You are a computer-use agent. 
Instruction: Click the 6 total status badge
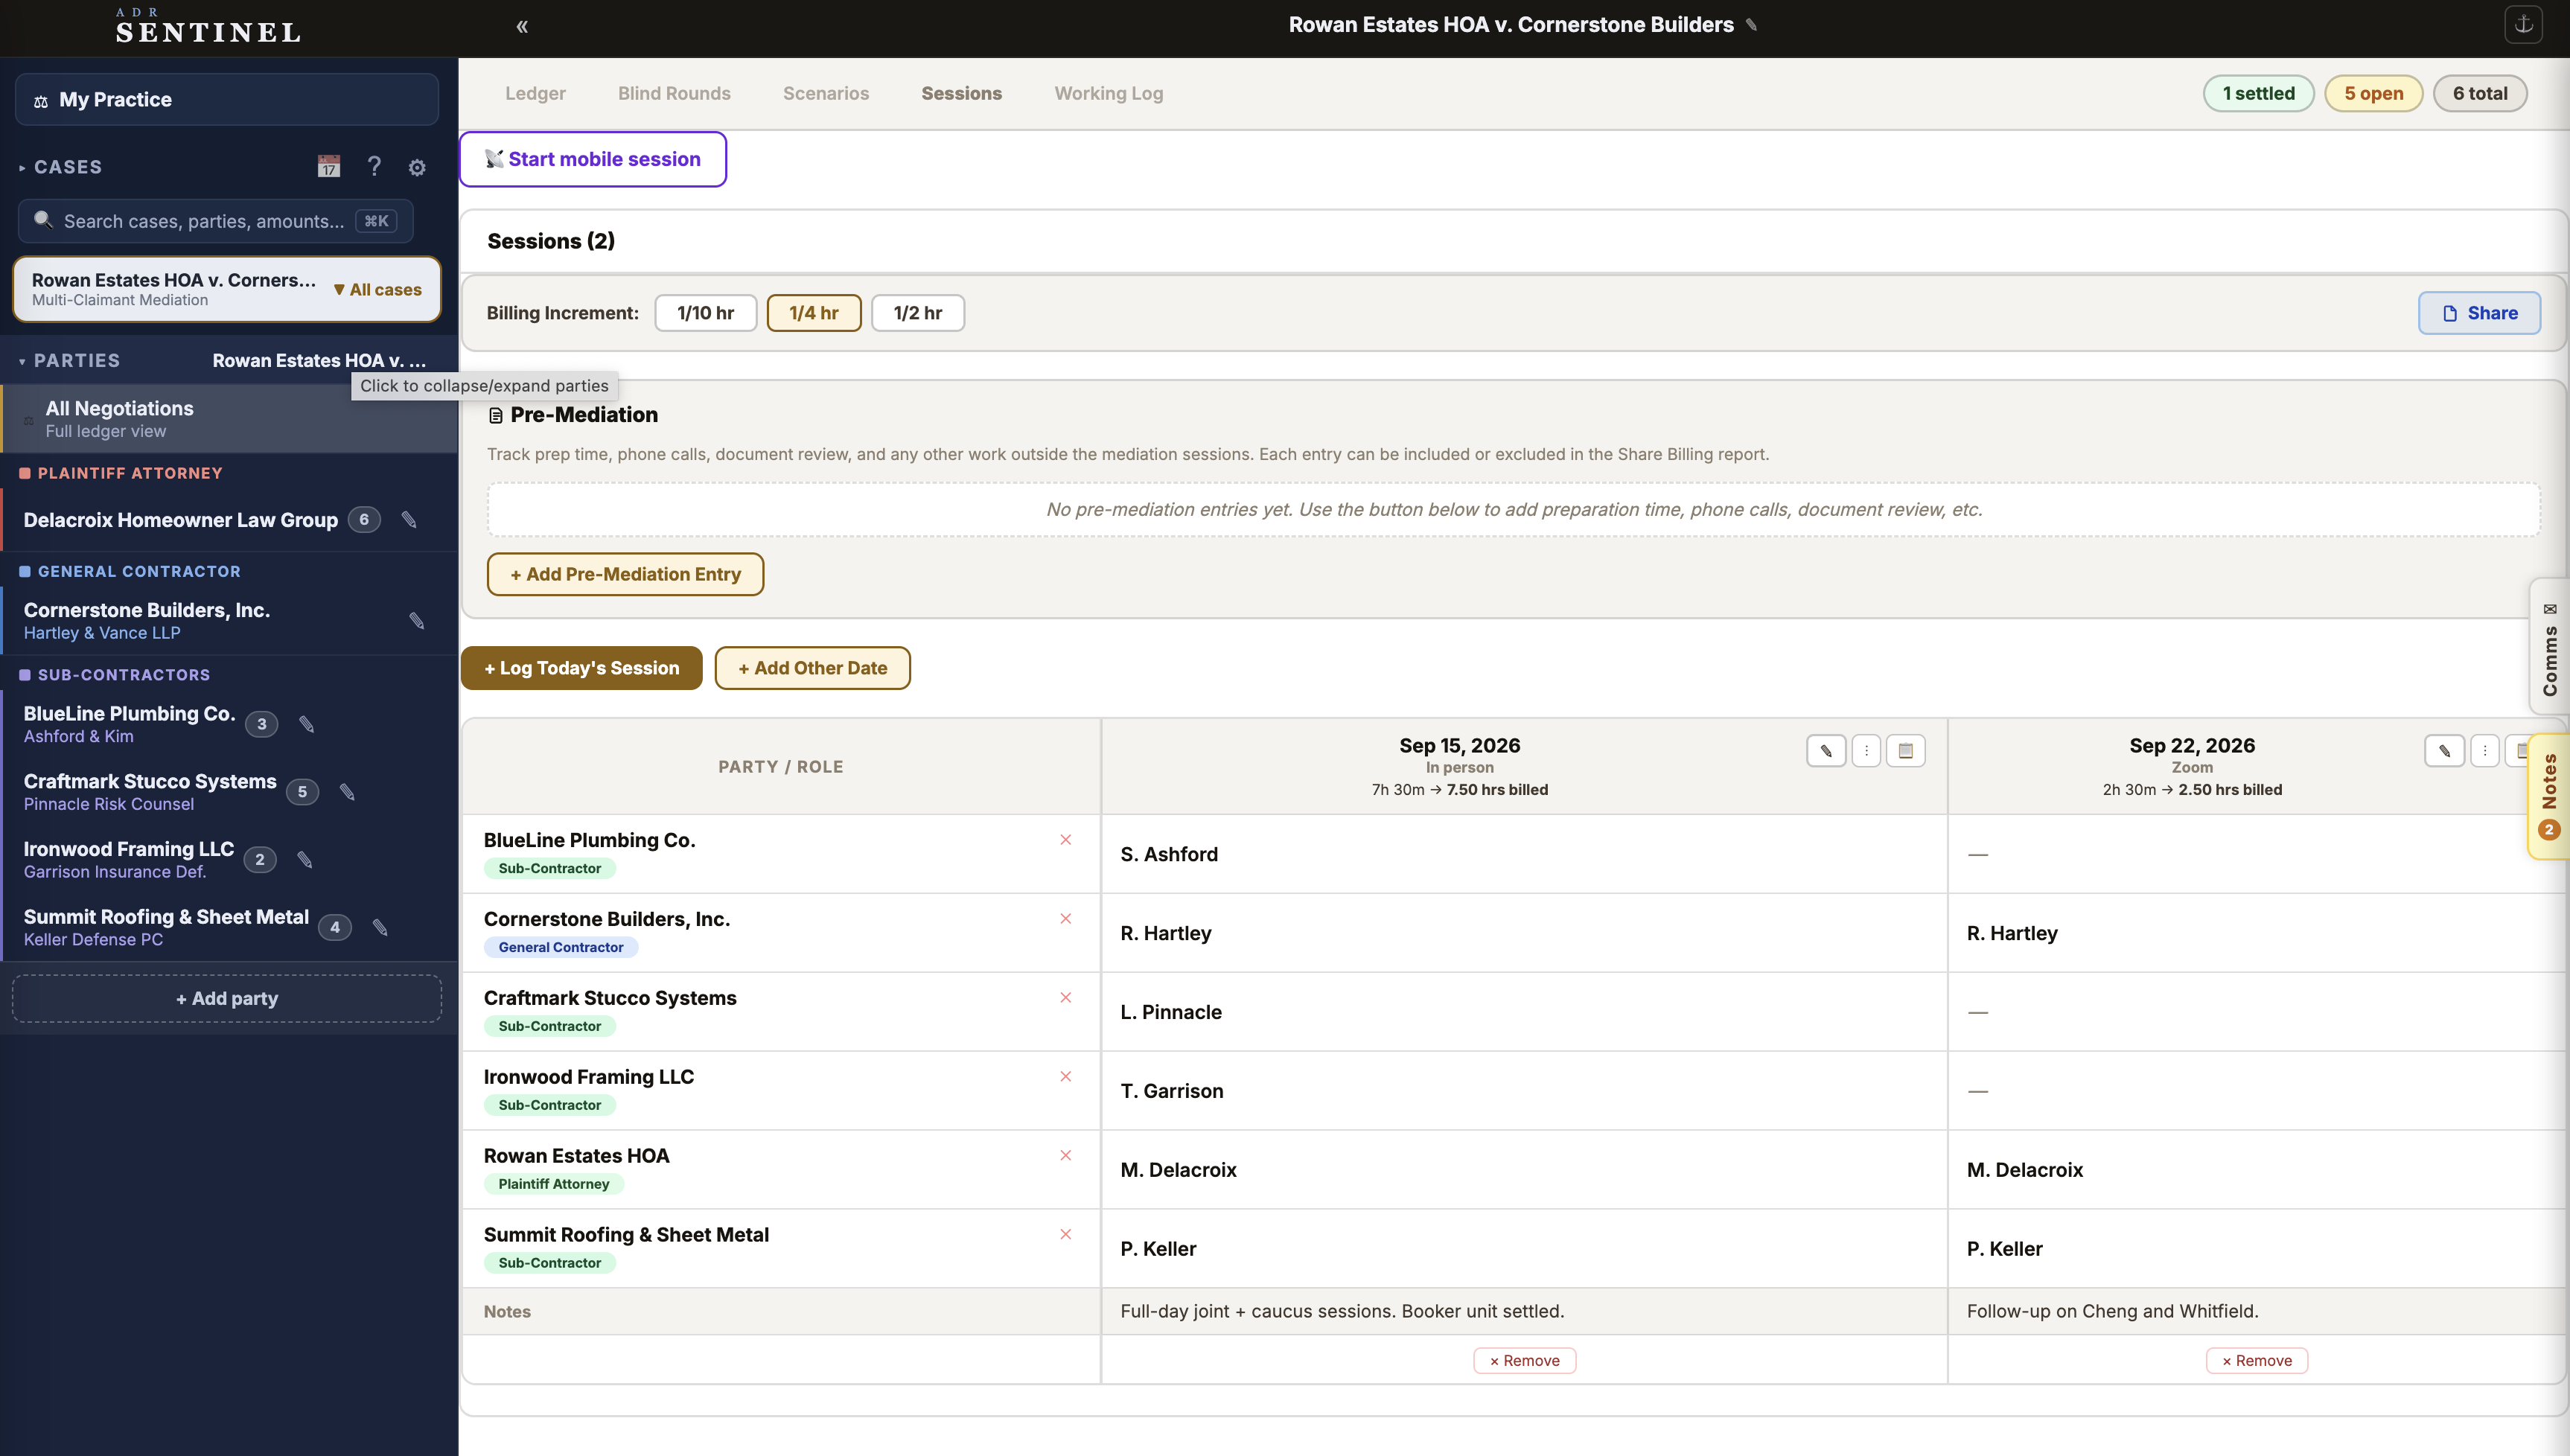point(2480,93)
